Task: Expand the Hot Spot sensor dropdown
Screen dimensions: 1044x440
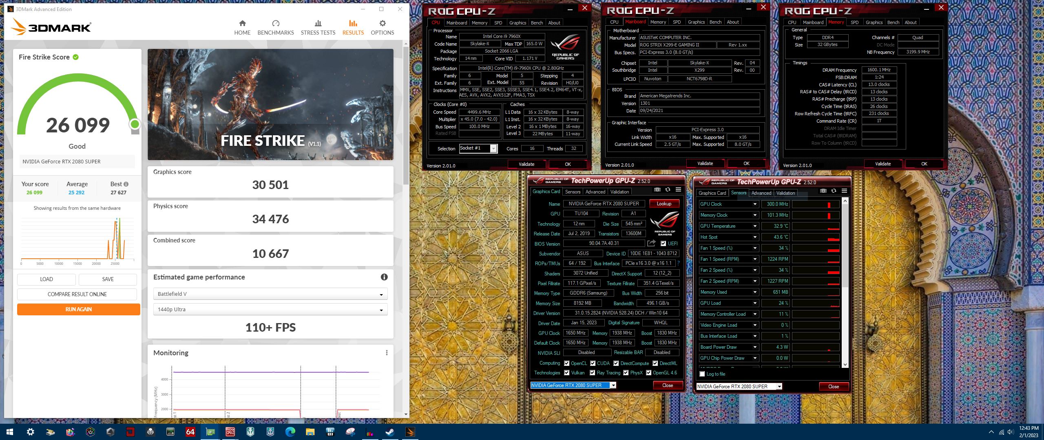Action: click(x=754, y=237)
